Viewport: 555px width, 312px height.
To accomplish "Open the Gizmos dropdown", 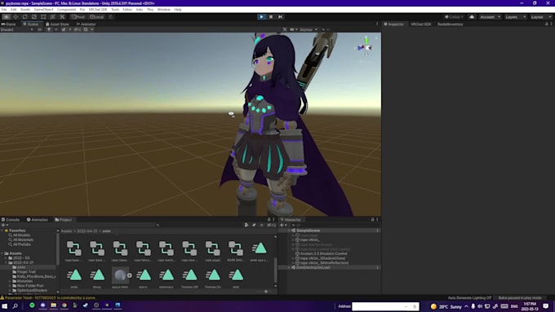I will [308, 29].
